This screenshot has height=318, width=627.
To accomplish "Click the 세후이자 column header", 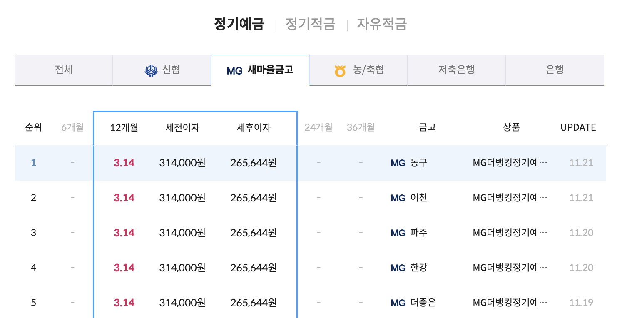I will pos(254,128).
